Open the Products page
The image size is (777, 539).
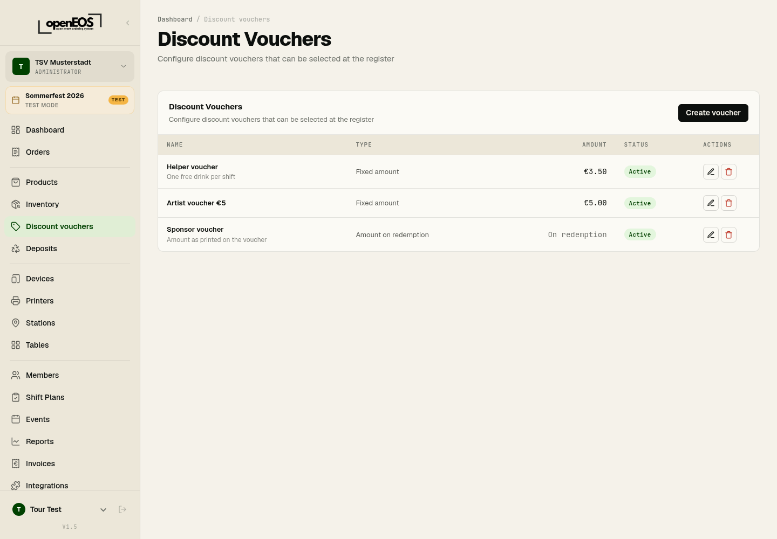(x=70, y=182)
